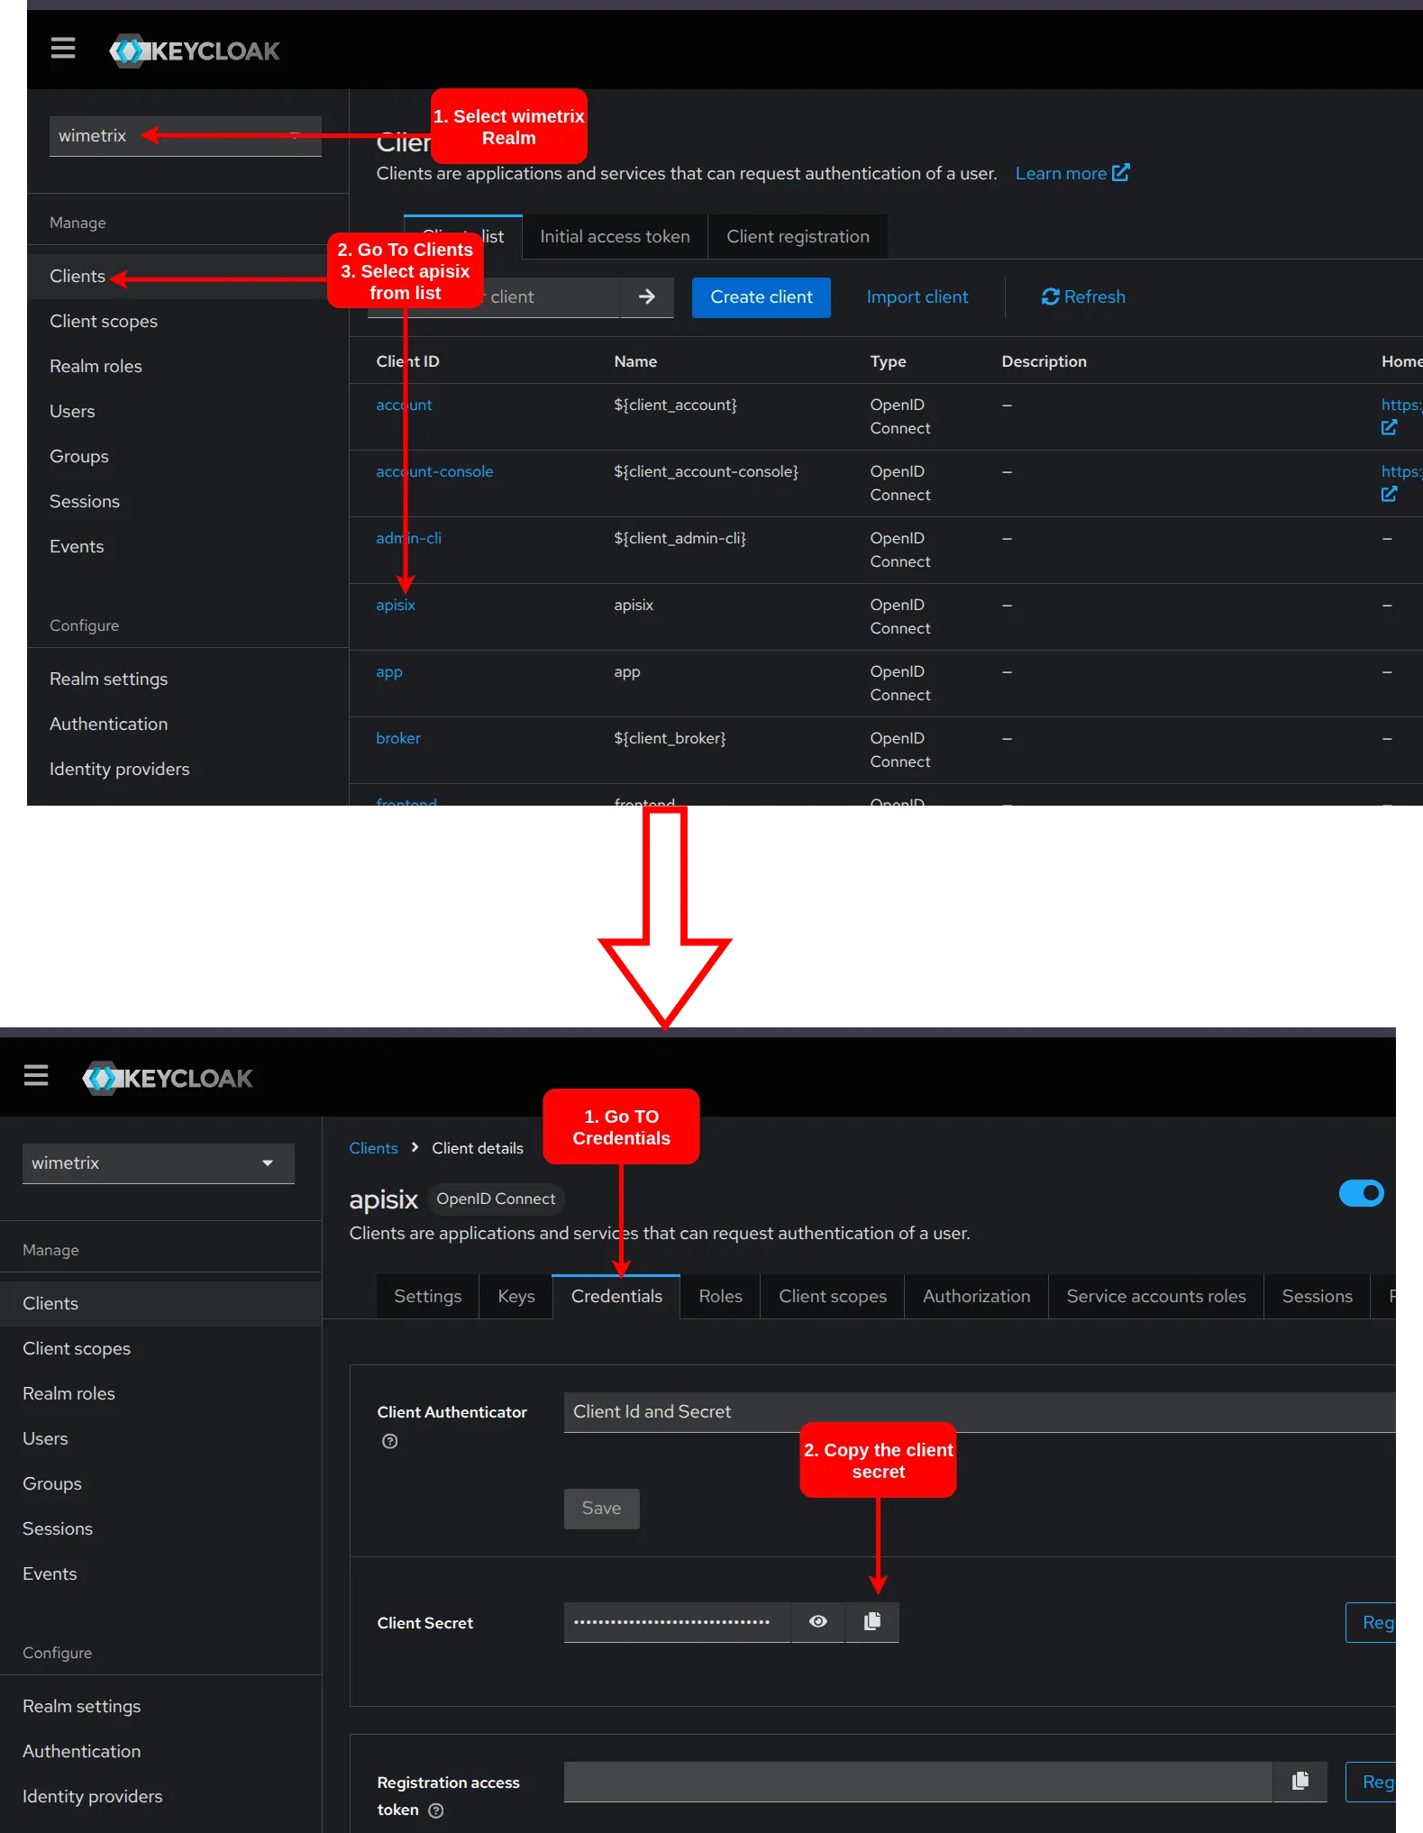Select Events in bottom sidebar
Image resolution: width=1423 pixels, height=1833 pixels.
point(160,1573)
